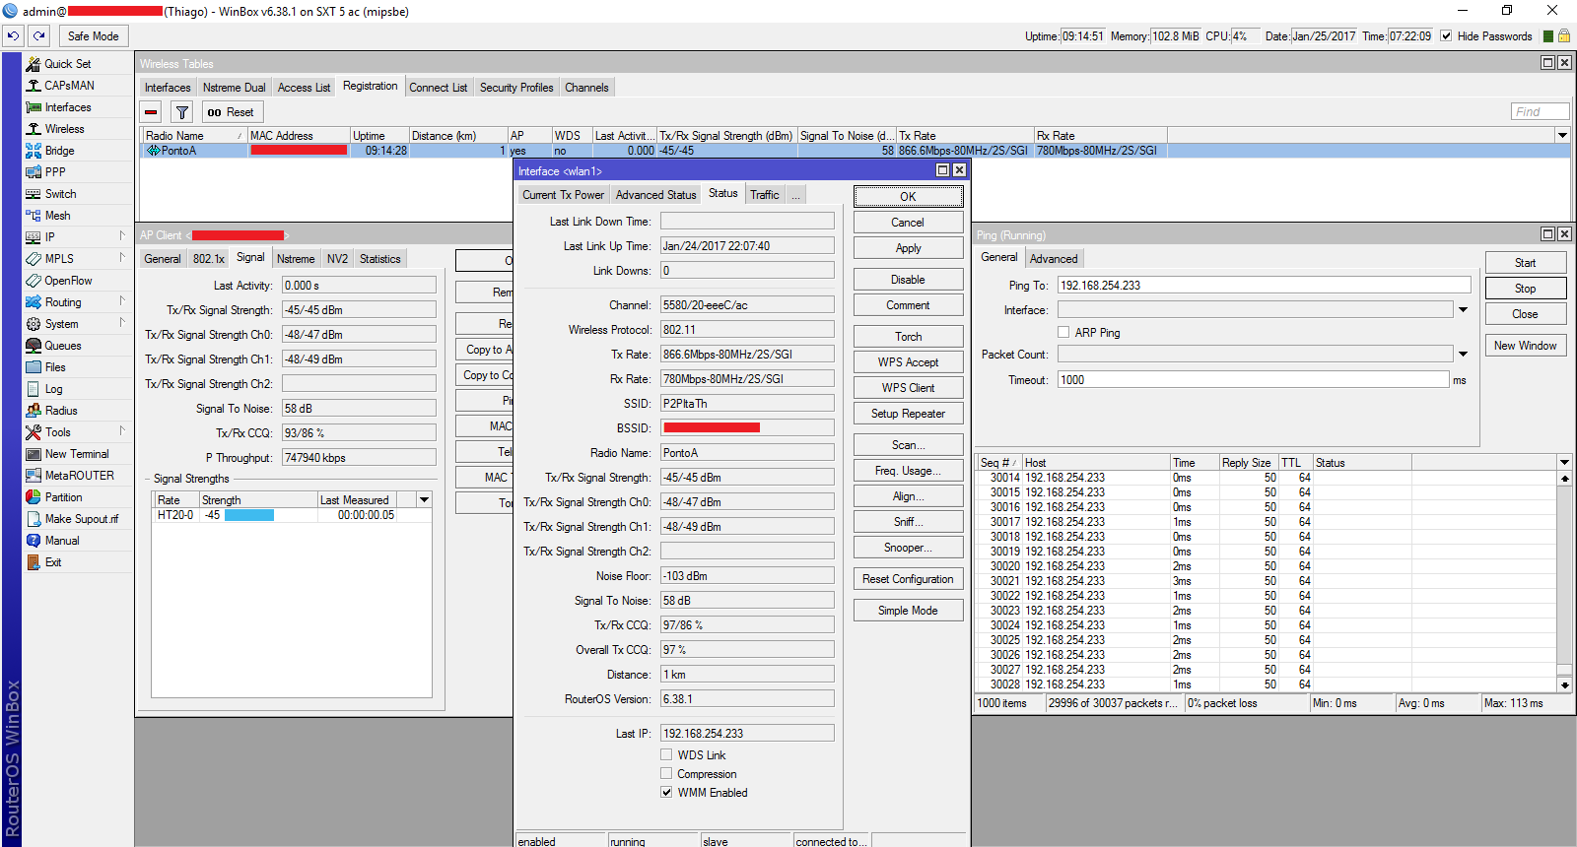Expand the Packet Count dropdown arrow
Viewport: 1577px width, 847px height.
[x=1463, y=355]
